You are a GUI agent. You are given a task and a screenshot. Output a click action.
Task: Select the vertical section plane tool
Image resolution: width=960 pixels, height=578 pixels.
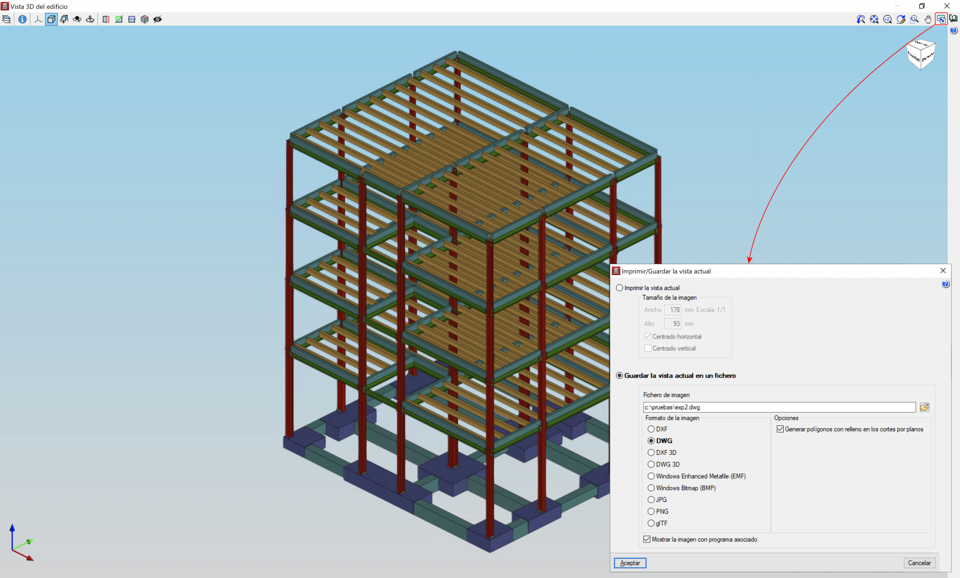click(x=106, y=19)
